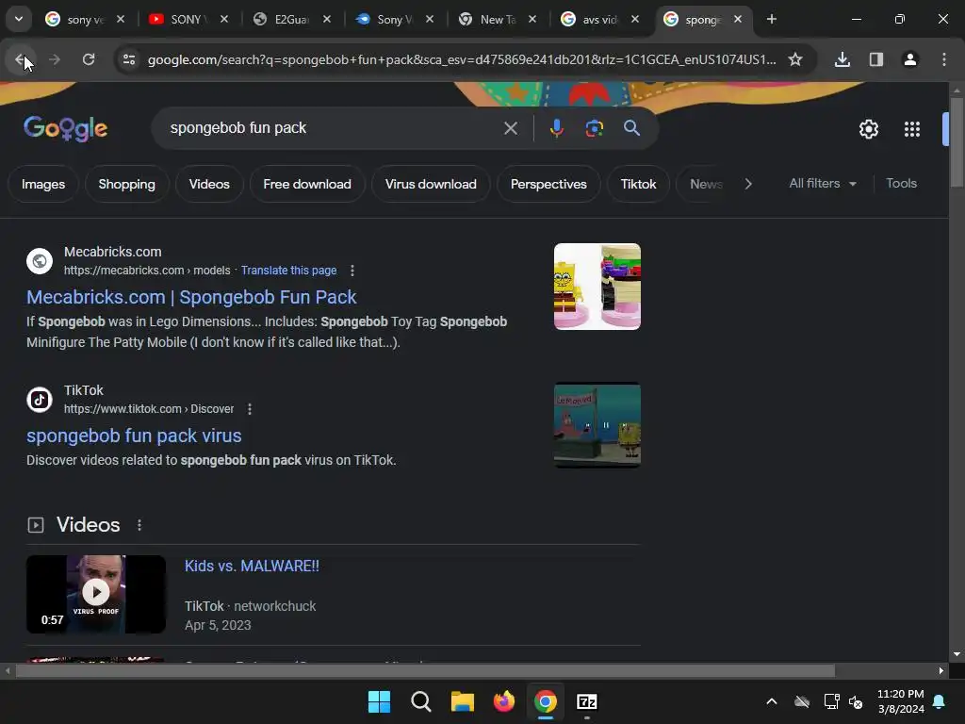Select the Free download chip
965x724 pixels.
click(307, 184)
